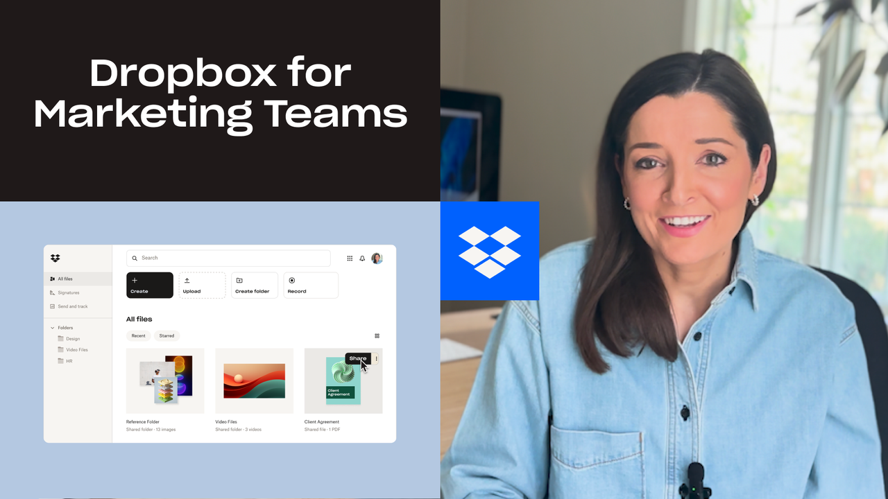Toggle grid view above the file tiles
This screenshot has height=499, width=888.
pyautogui.click(x=377, y=335)
